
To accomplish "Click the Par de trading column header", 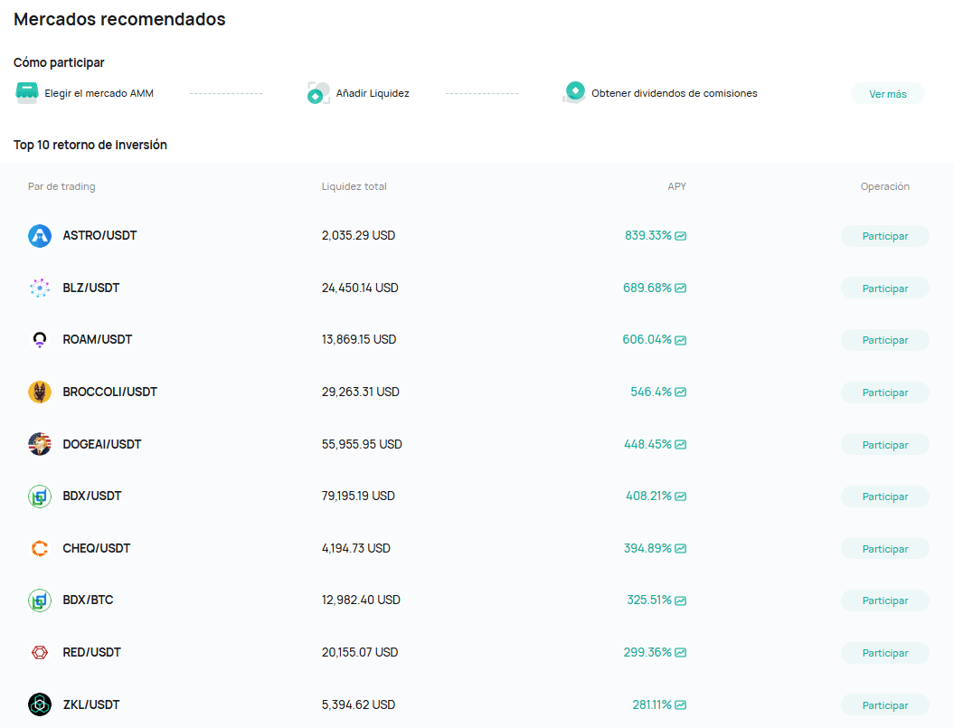I will [x=61, y=186].
